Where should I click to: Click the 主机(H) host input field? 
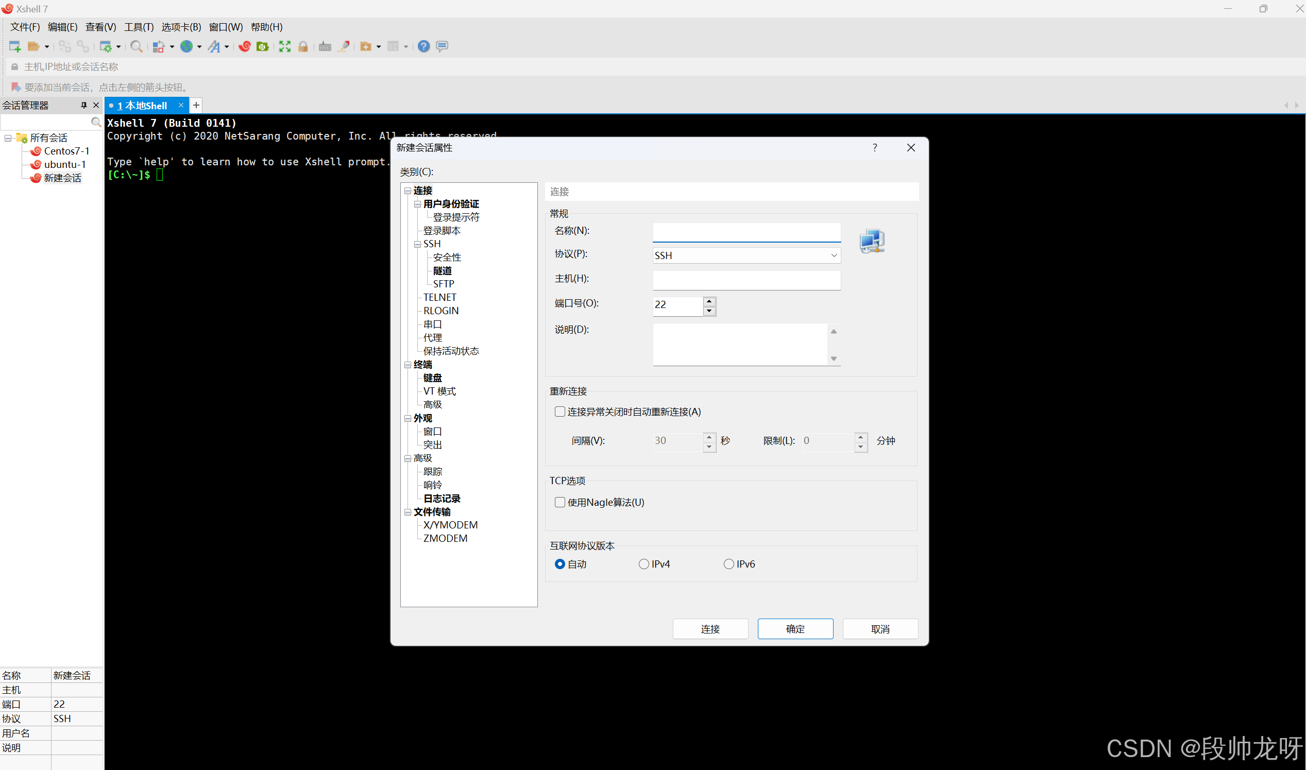[x=746, y=280]
